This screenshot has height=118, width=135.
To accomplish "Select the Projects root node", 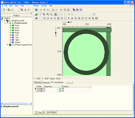I will coord(7,18).
